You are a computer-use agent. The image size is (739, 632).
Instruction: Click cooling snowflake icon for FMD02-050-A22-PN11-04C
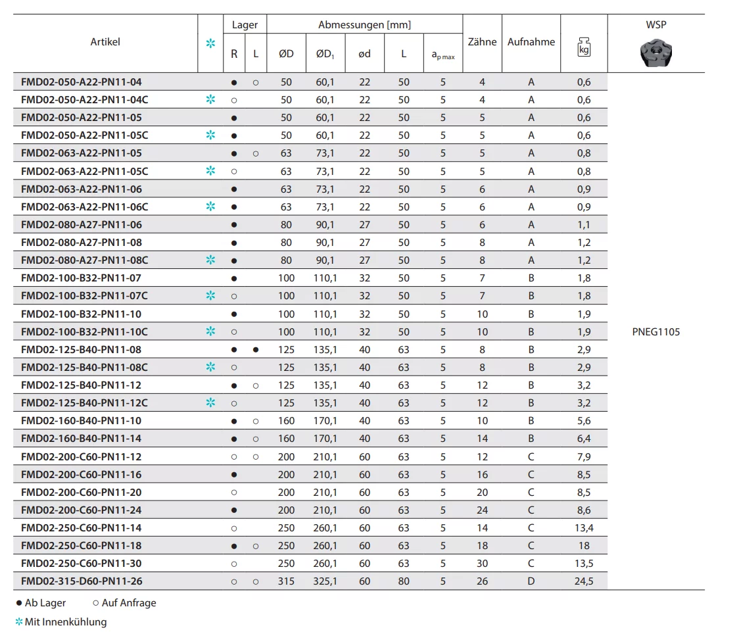pyautogui.click(x=210, y=100)
